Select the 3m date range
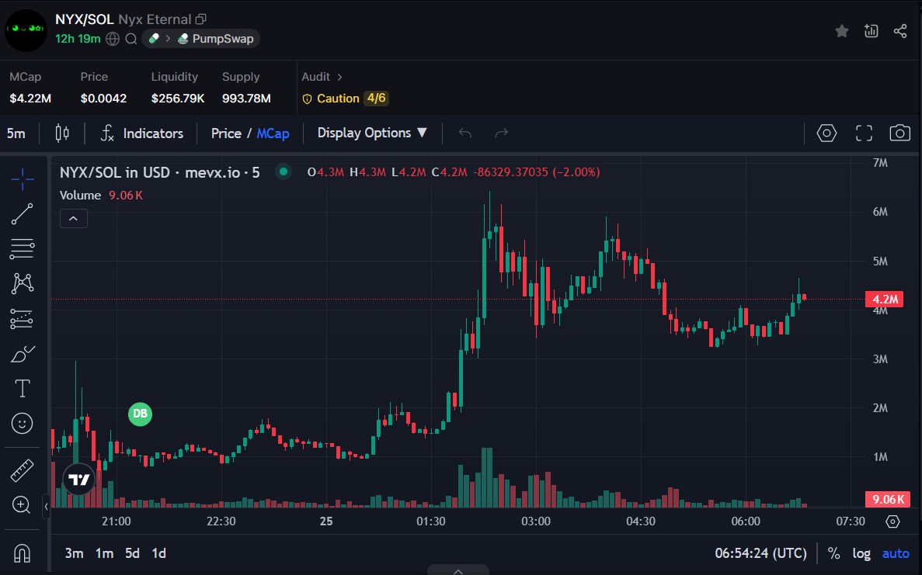This screenshot has width=922, height=575. (x=74, y=553)
